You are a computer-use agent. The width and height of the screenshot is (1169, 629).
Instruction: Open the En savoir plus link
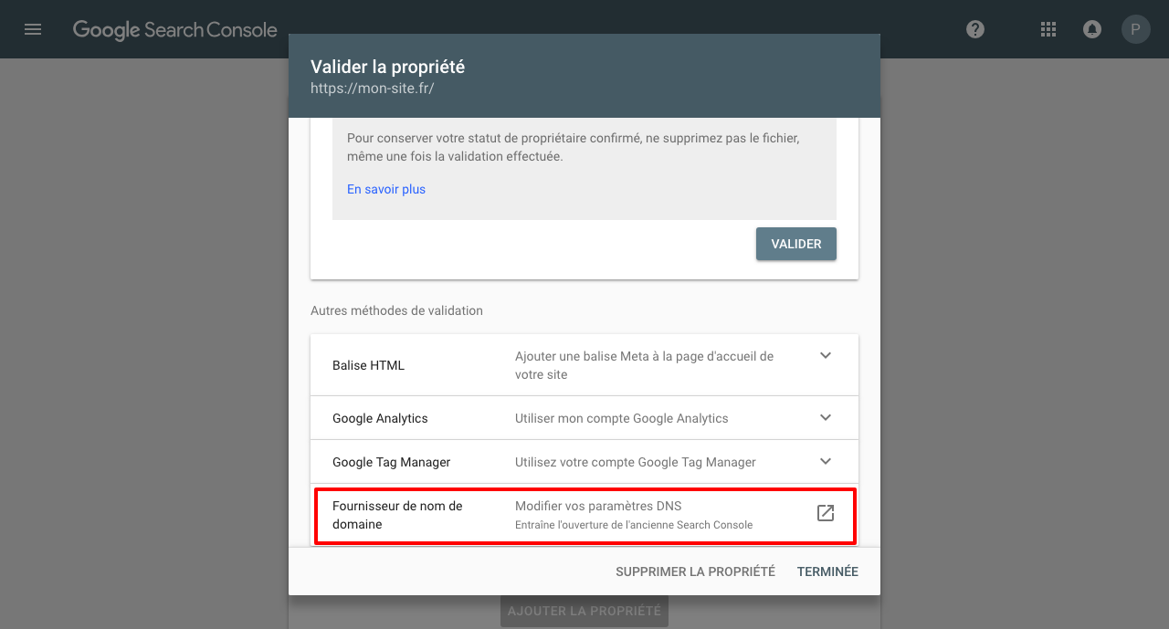[386, 189]
